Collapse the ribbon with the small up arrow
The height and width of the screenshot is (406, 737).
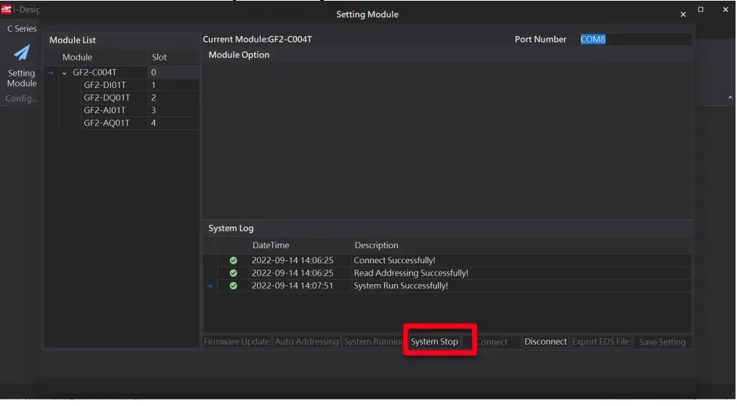click(x=730, y=97)
